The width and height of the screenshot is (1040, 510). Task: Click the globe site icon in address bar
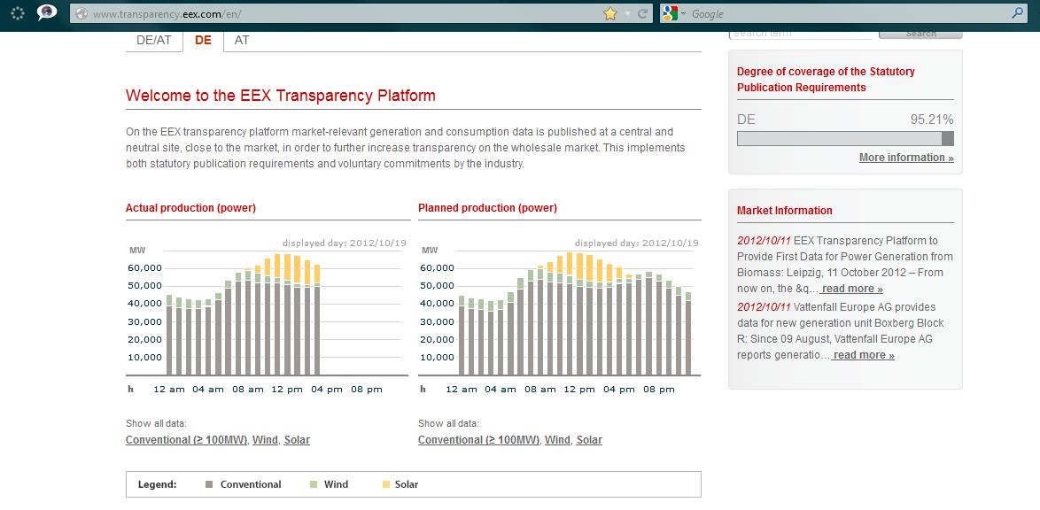[x=81, y=13]
